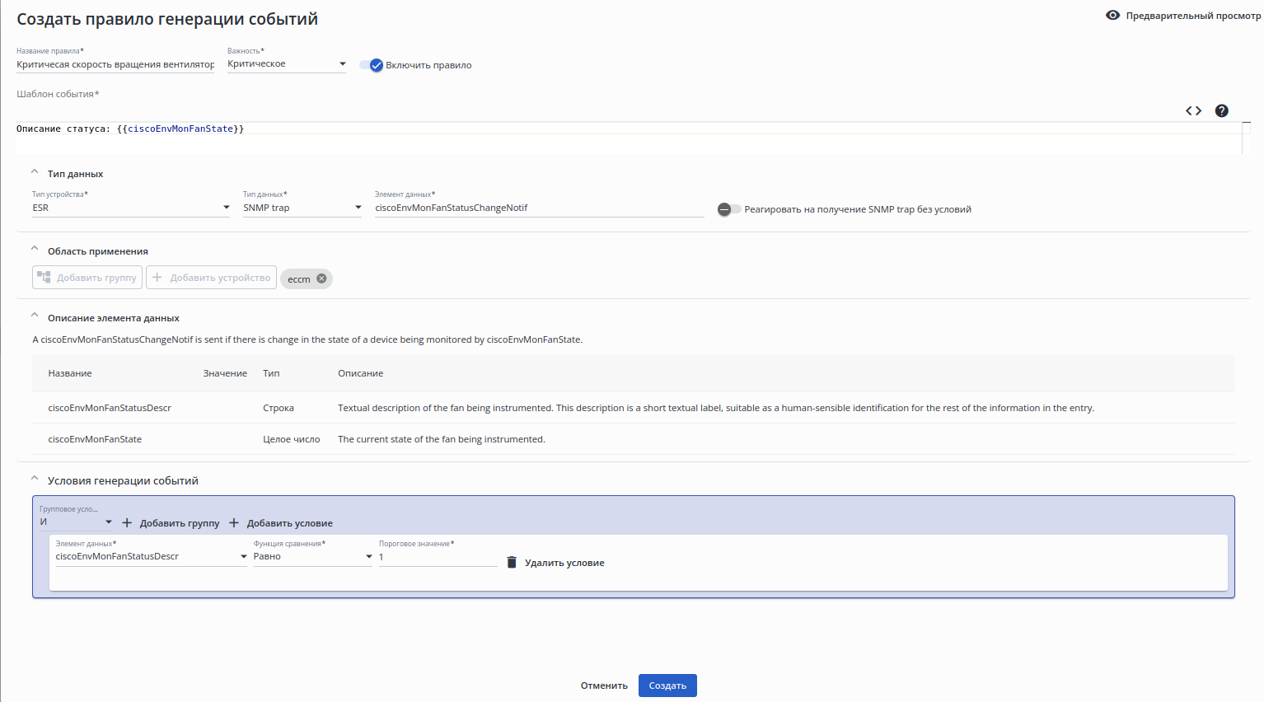Collapse the Условия генерации событий section
The image size is (1264, 702).
(x=35, y=480)
